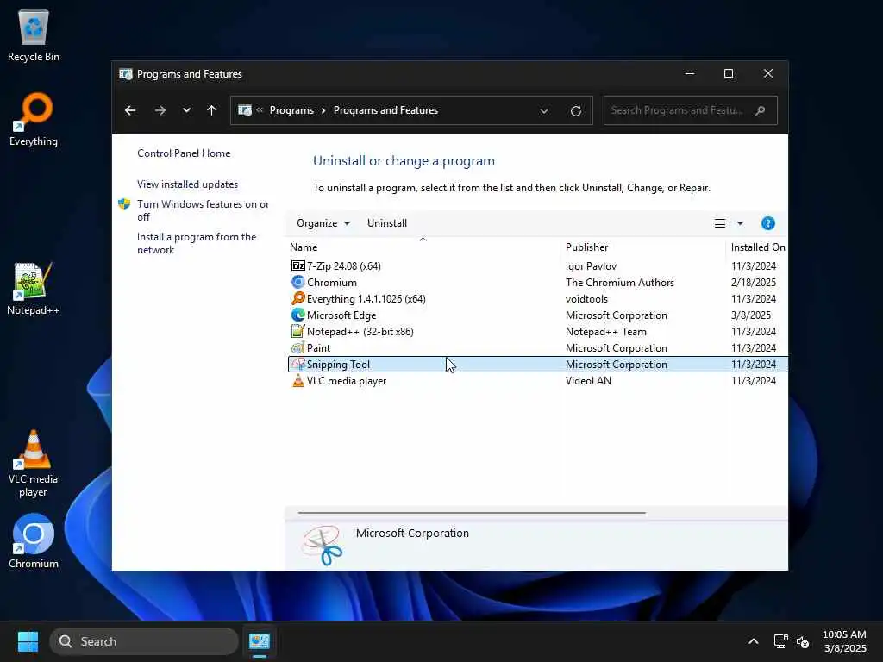
Task: Click the Control Panel icon in address bar
Action: (244, 110)
